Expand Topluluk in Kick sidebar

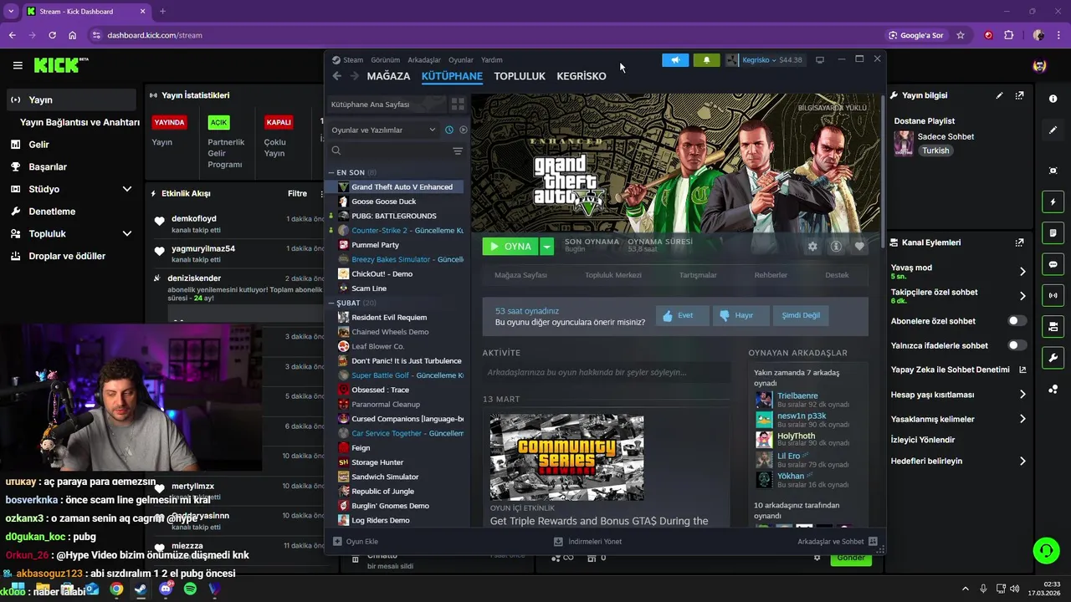coord(127,234)
